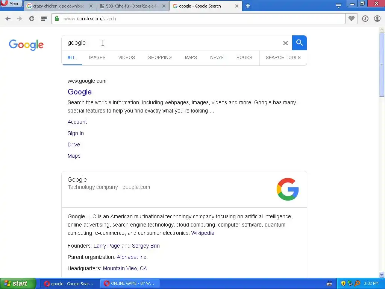The image size is (385, 289).
Task: Click the Google logo at top left
Action: coord(26,45)
